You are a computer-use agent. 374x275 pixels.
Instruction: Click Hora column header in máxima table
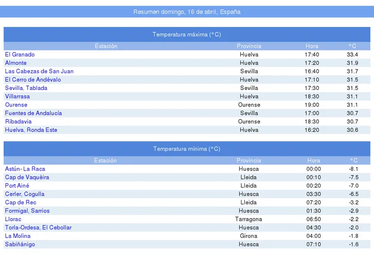click(x=312, y=46)
